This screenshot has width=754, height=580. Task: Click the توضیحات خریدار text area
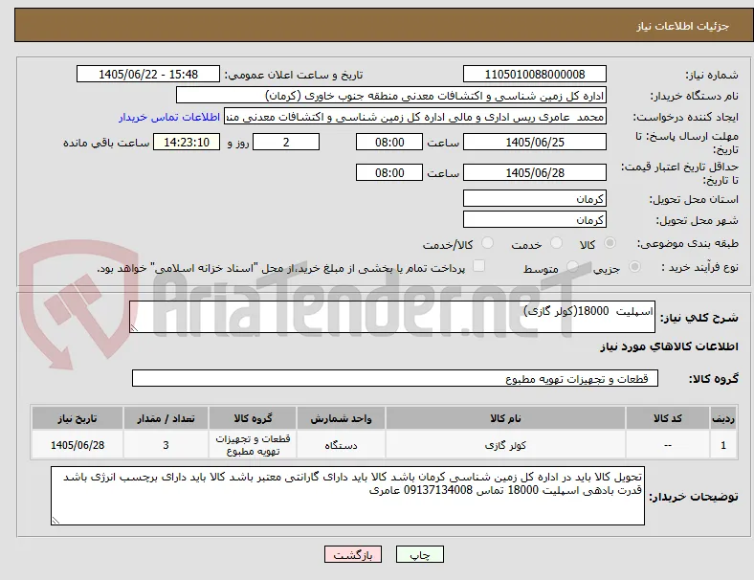point(347,496)
